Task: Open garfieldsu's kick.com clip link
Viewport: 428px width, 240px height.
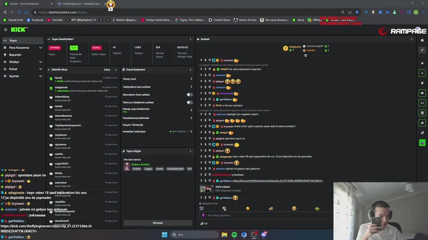Action: (278, 181)
